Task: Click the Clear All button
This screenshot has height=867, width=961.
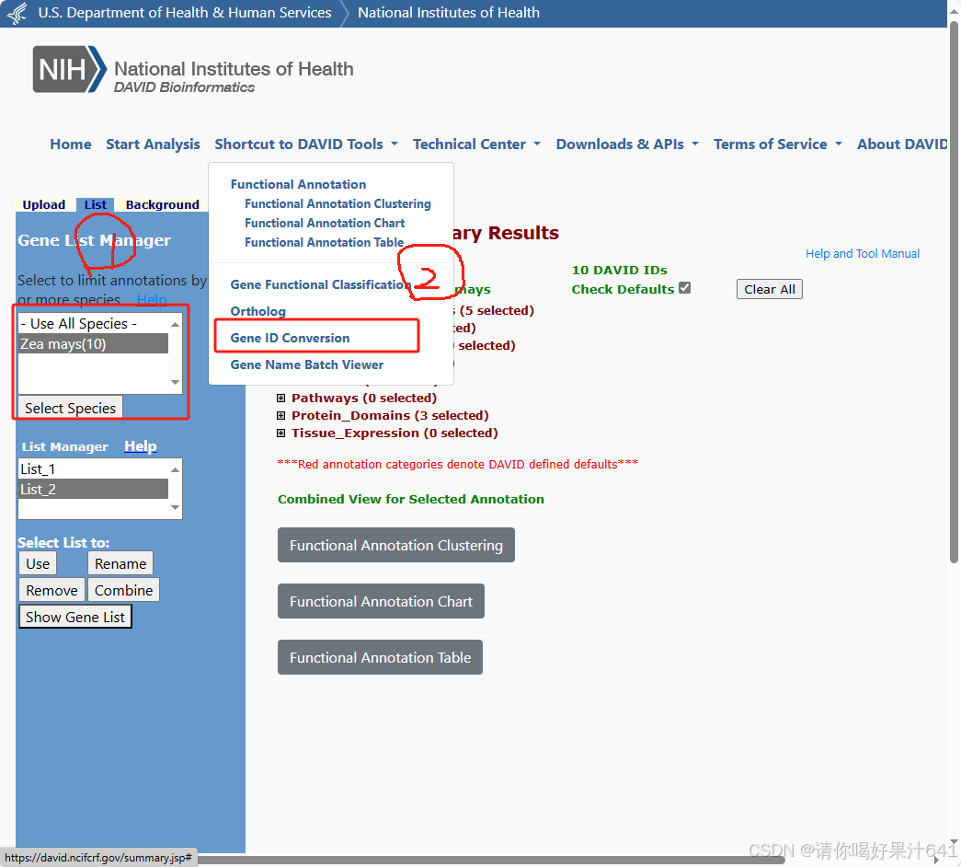Action: point(769,289)
